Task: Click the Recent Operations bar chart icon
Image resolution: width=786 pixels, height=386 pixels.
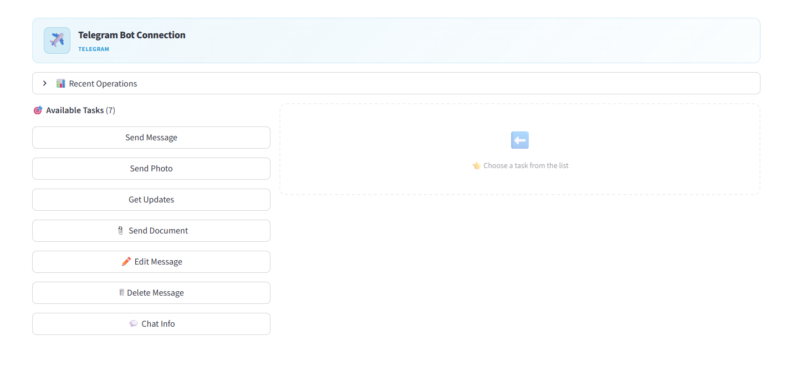Action: [61, 83]
